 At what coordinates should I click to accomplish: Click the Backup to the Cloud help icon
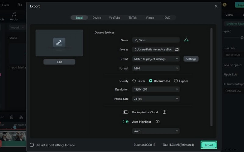click(164, 112)
